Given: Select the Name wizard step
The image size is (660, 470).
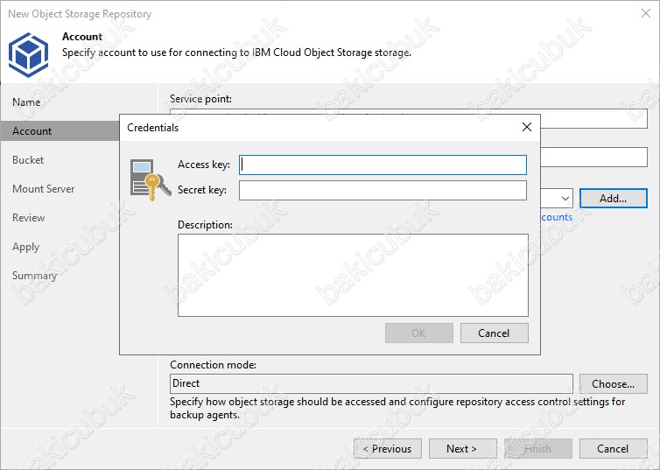Looking at the screenshot, I should [x=26, y=102].
